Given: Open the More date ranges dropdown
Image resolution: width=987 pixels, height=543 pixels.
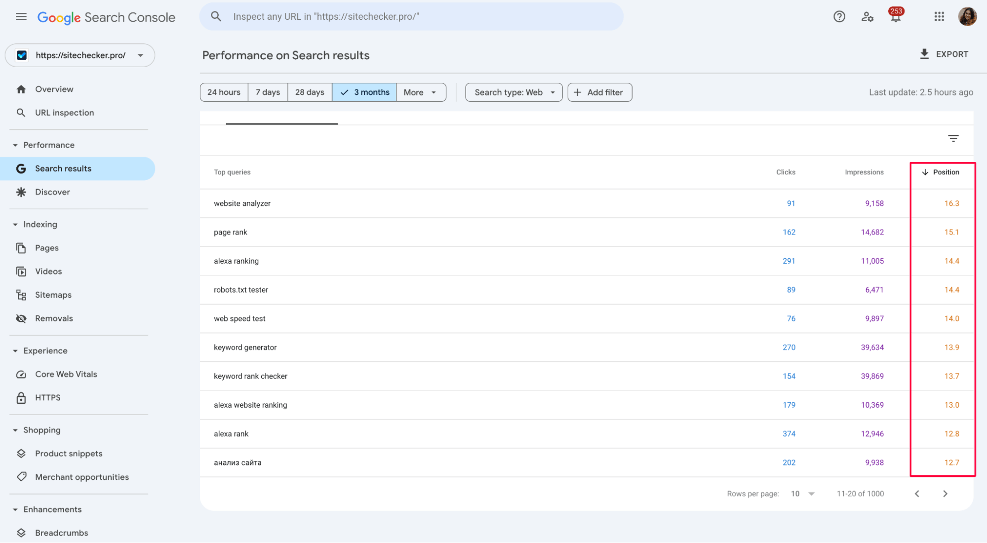Looking at the screenshot, I should 421,92.
